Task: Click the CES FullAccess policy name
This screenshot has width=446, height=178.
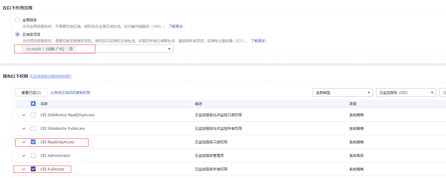Action: tap(53, 169)
